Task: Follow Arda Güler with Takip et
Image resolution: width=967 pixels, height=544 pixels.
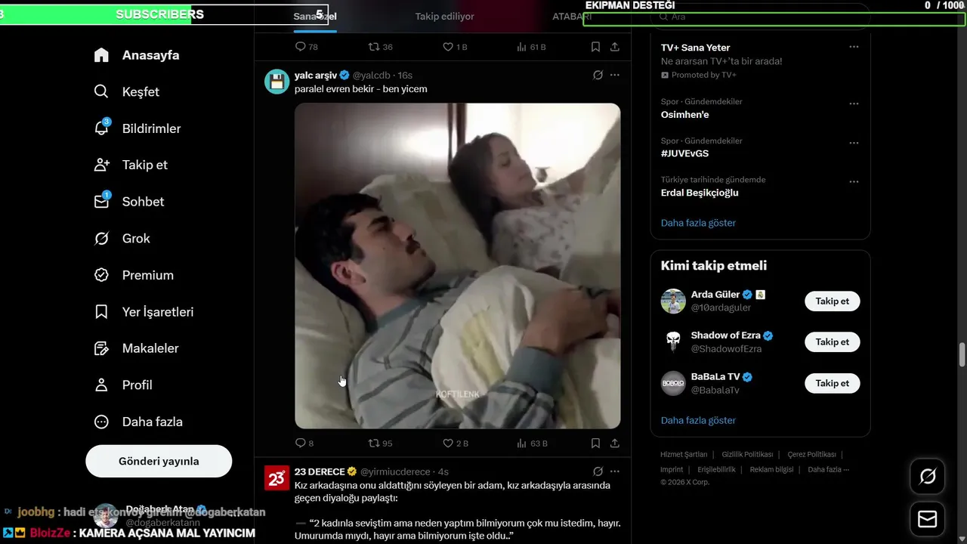Action: 833,301
